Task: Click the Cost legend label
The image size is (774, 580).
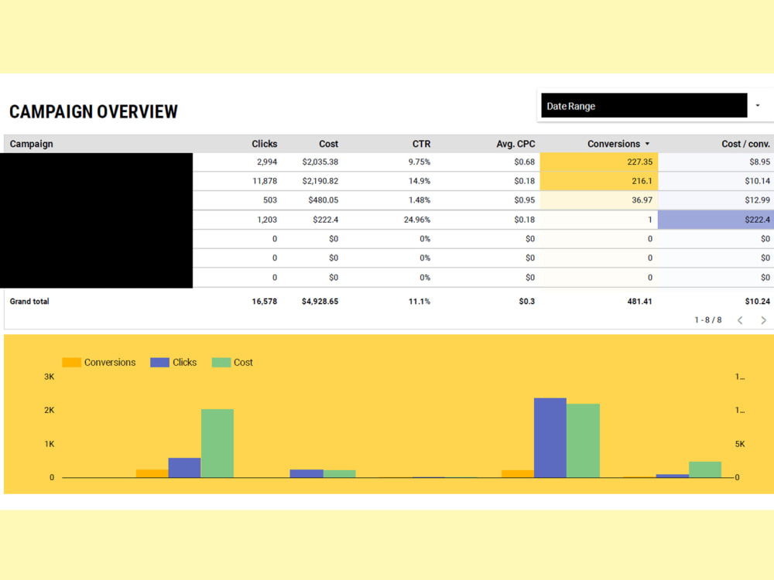Action: click(x=243, y=363)
